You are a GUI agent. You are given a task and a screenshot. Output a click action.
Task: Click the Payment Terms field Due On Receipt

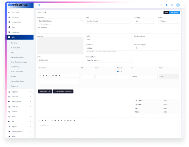[109, 60]
